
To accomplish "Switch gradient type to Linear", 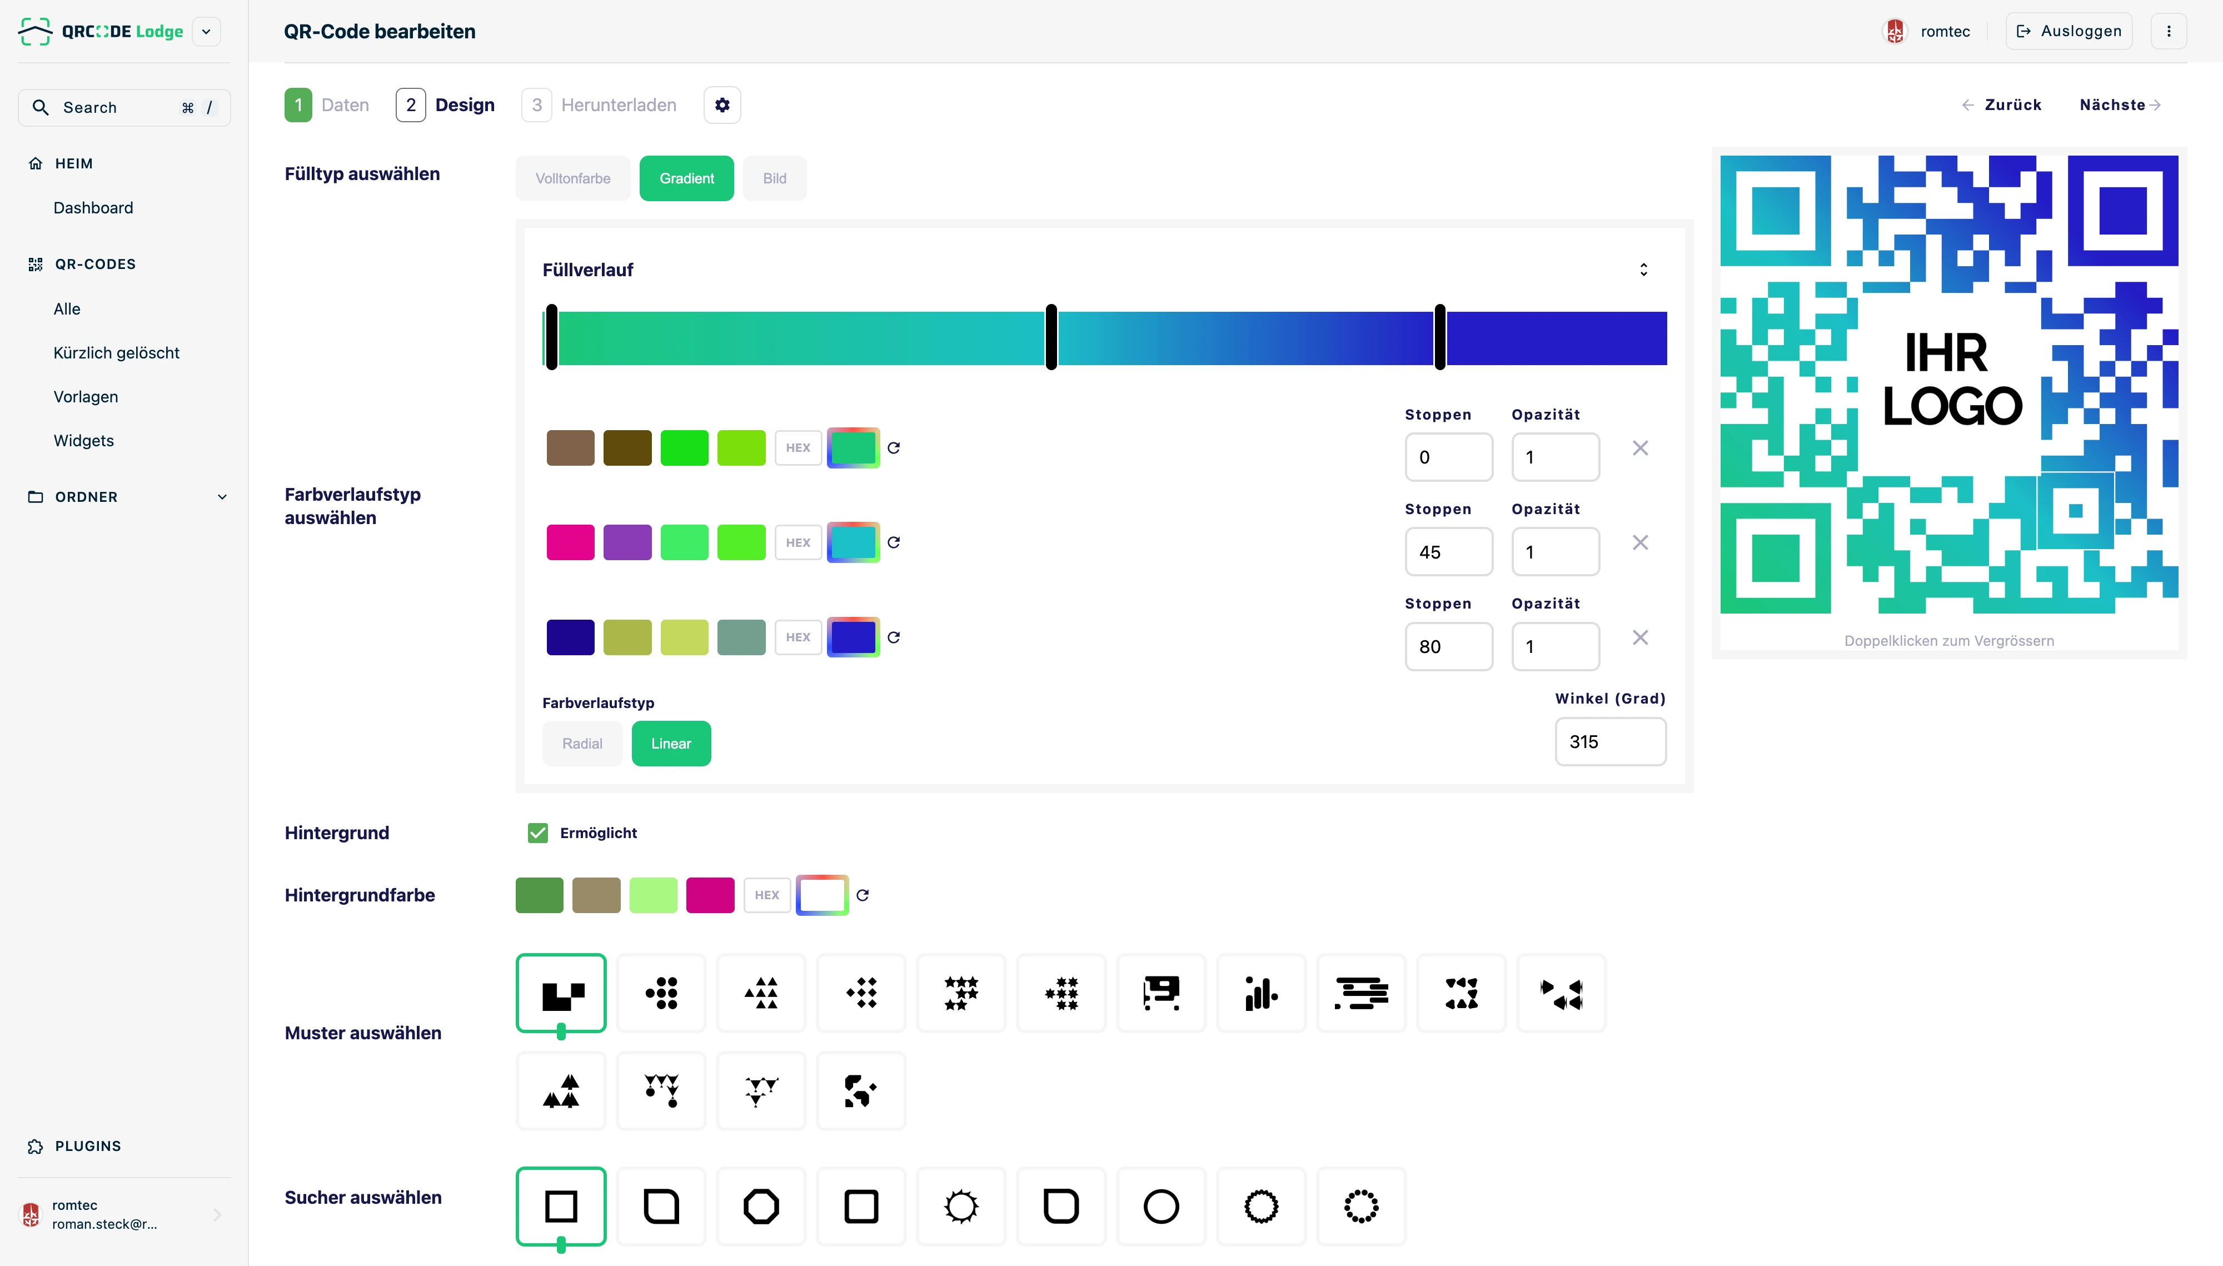I will (671, 744).
